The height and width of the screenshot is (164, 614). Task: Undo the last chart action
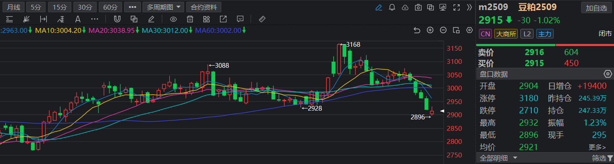click(x=417, y=30)
